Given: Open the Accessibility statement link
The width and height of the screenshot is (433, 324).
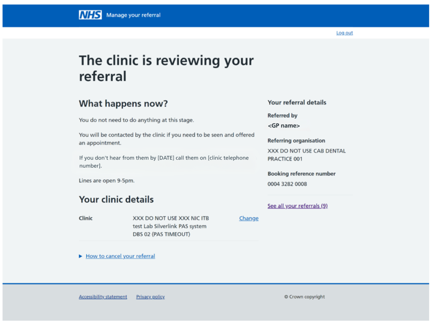Looking at the screenshot, I should [x=103, y=297].
